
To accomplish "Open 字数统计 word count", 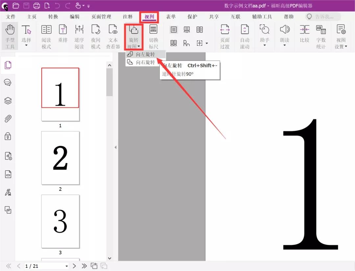I will (x=321, y=36).
